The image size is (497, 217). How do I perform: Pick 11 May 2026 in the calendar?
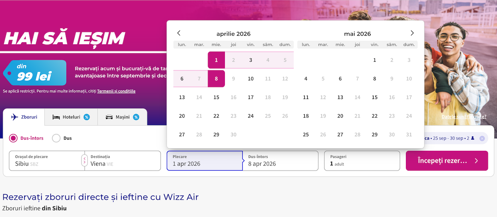coord(306,97)
